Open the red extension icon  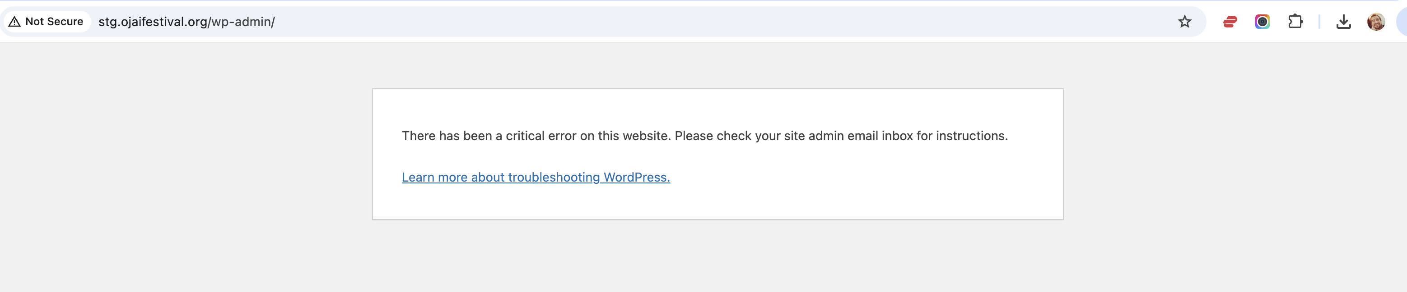point(1230,22)
